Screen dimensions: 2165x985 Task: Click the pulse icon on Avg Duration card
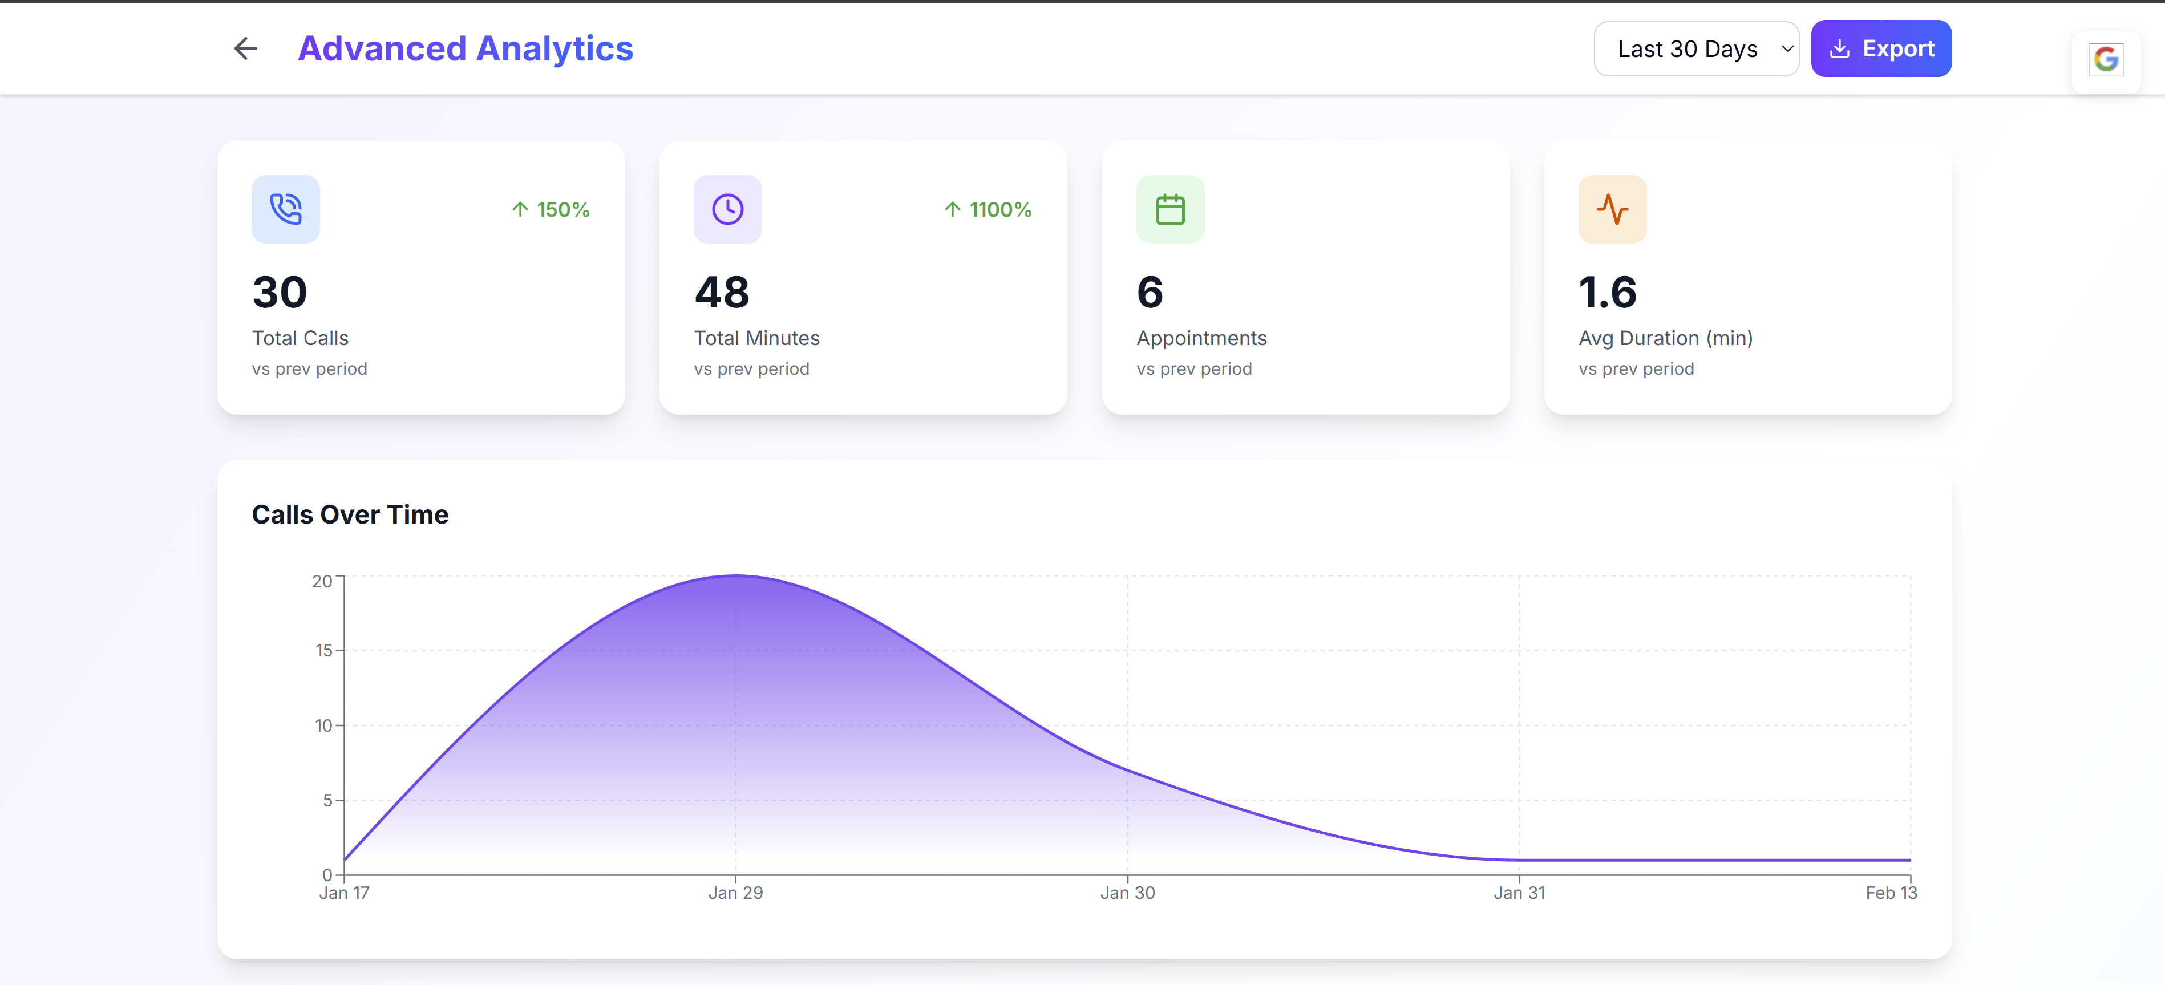click(x=1612, y=209)
